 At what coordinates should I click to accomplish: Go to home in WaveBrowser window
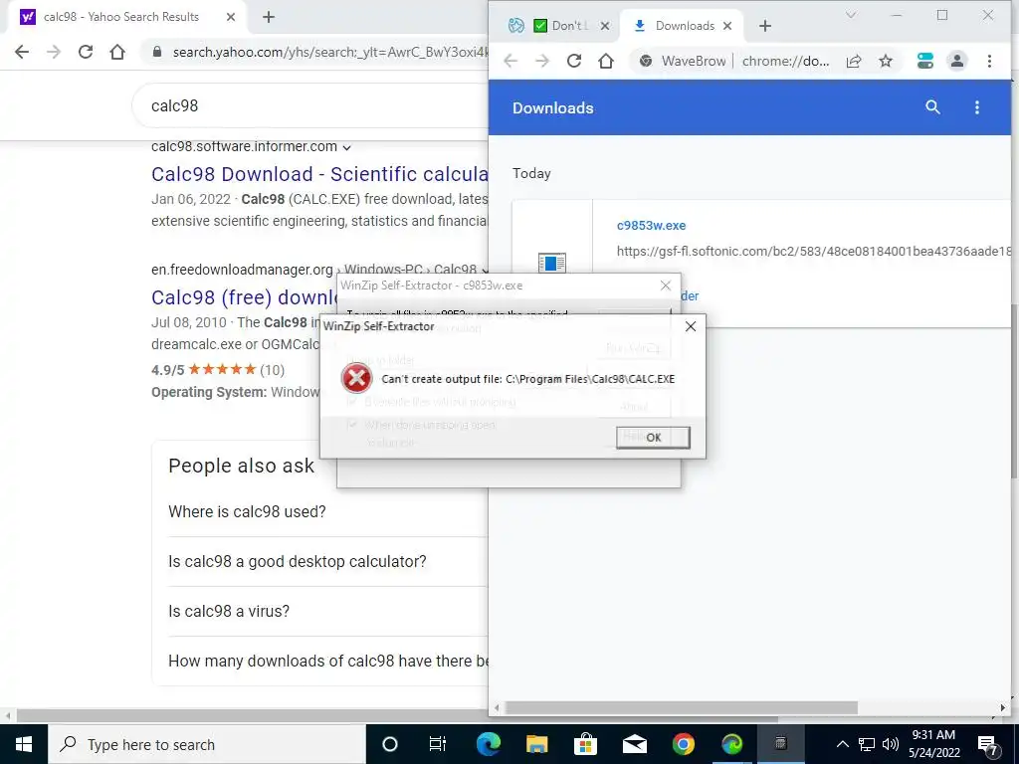[x=606, y=61]
